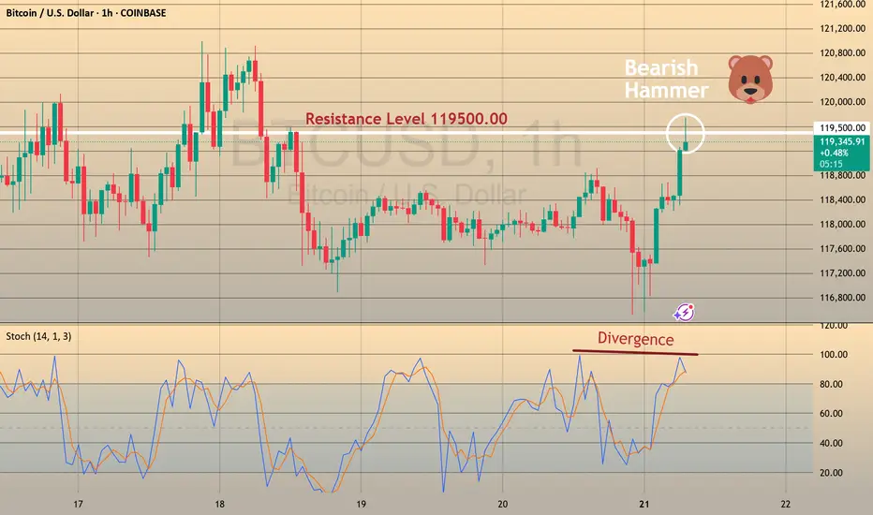This screenshot has width=873, height=515.
Task: Click the 120,400.00 price axis label
Action: pos(842,78)
